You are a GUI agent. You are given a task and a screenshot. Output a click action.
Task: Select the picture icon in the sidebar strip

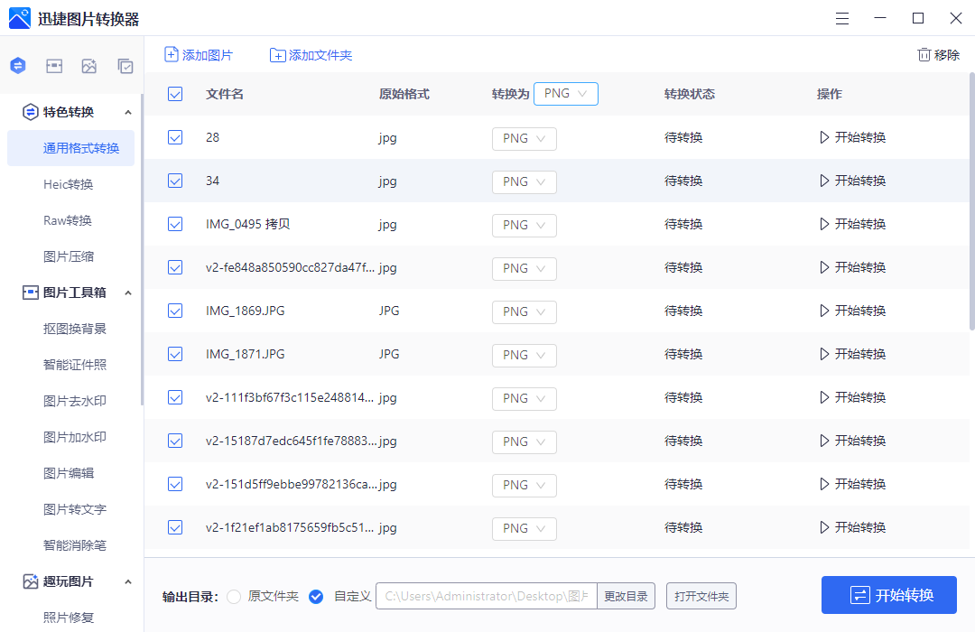[x=88, y=66]
